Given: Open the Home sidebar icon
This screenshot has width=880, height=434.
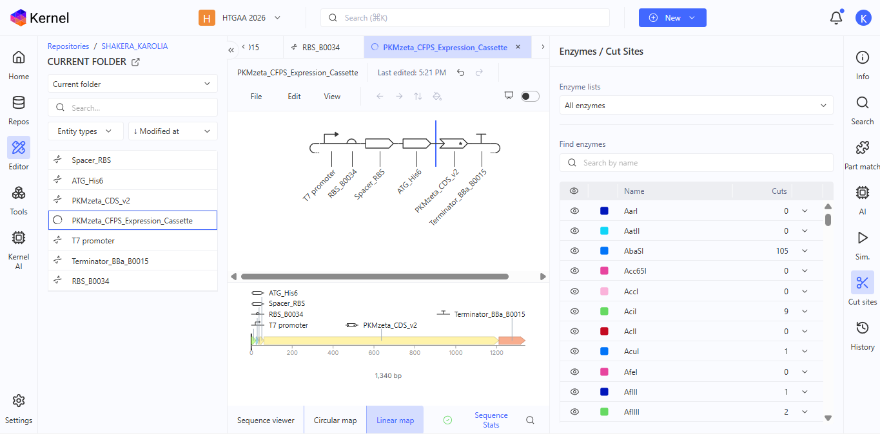Looking at the screenshot, I should click(x=19, y=57).
